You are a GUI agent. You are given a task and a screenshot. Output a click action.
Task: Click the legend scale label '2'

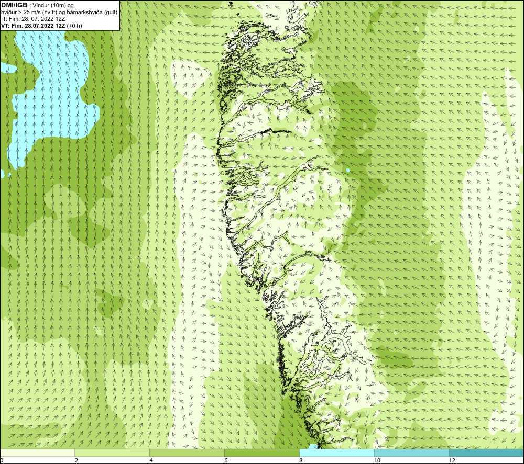[x=77, y=460]
